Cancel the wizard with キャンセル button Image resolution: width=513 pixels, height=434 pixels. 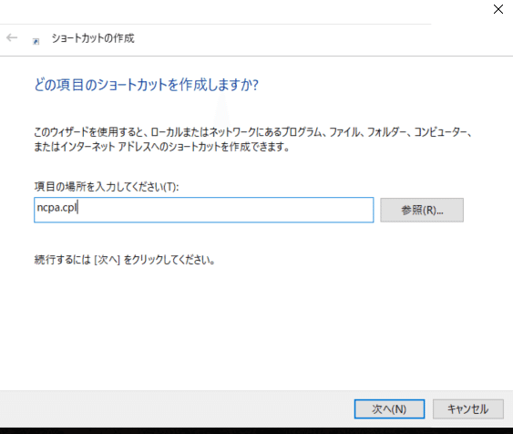point(467,408)
